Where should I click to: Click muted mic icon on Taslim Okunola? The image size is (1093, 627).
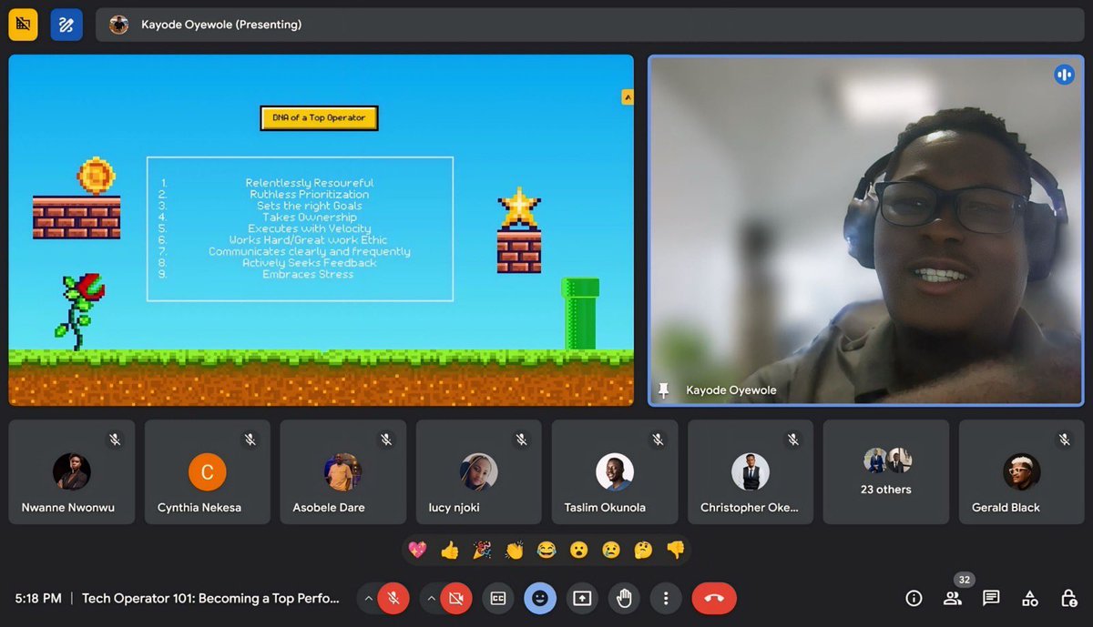[658, 440]
